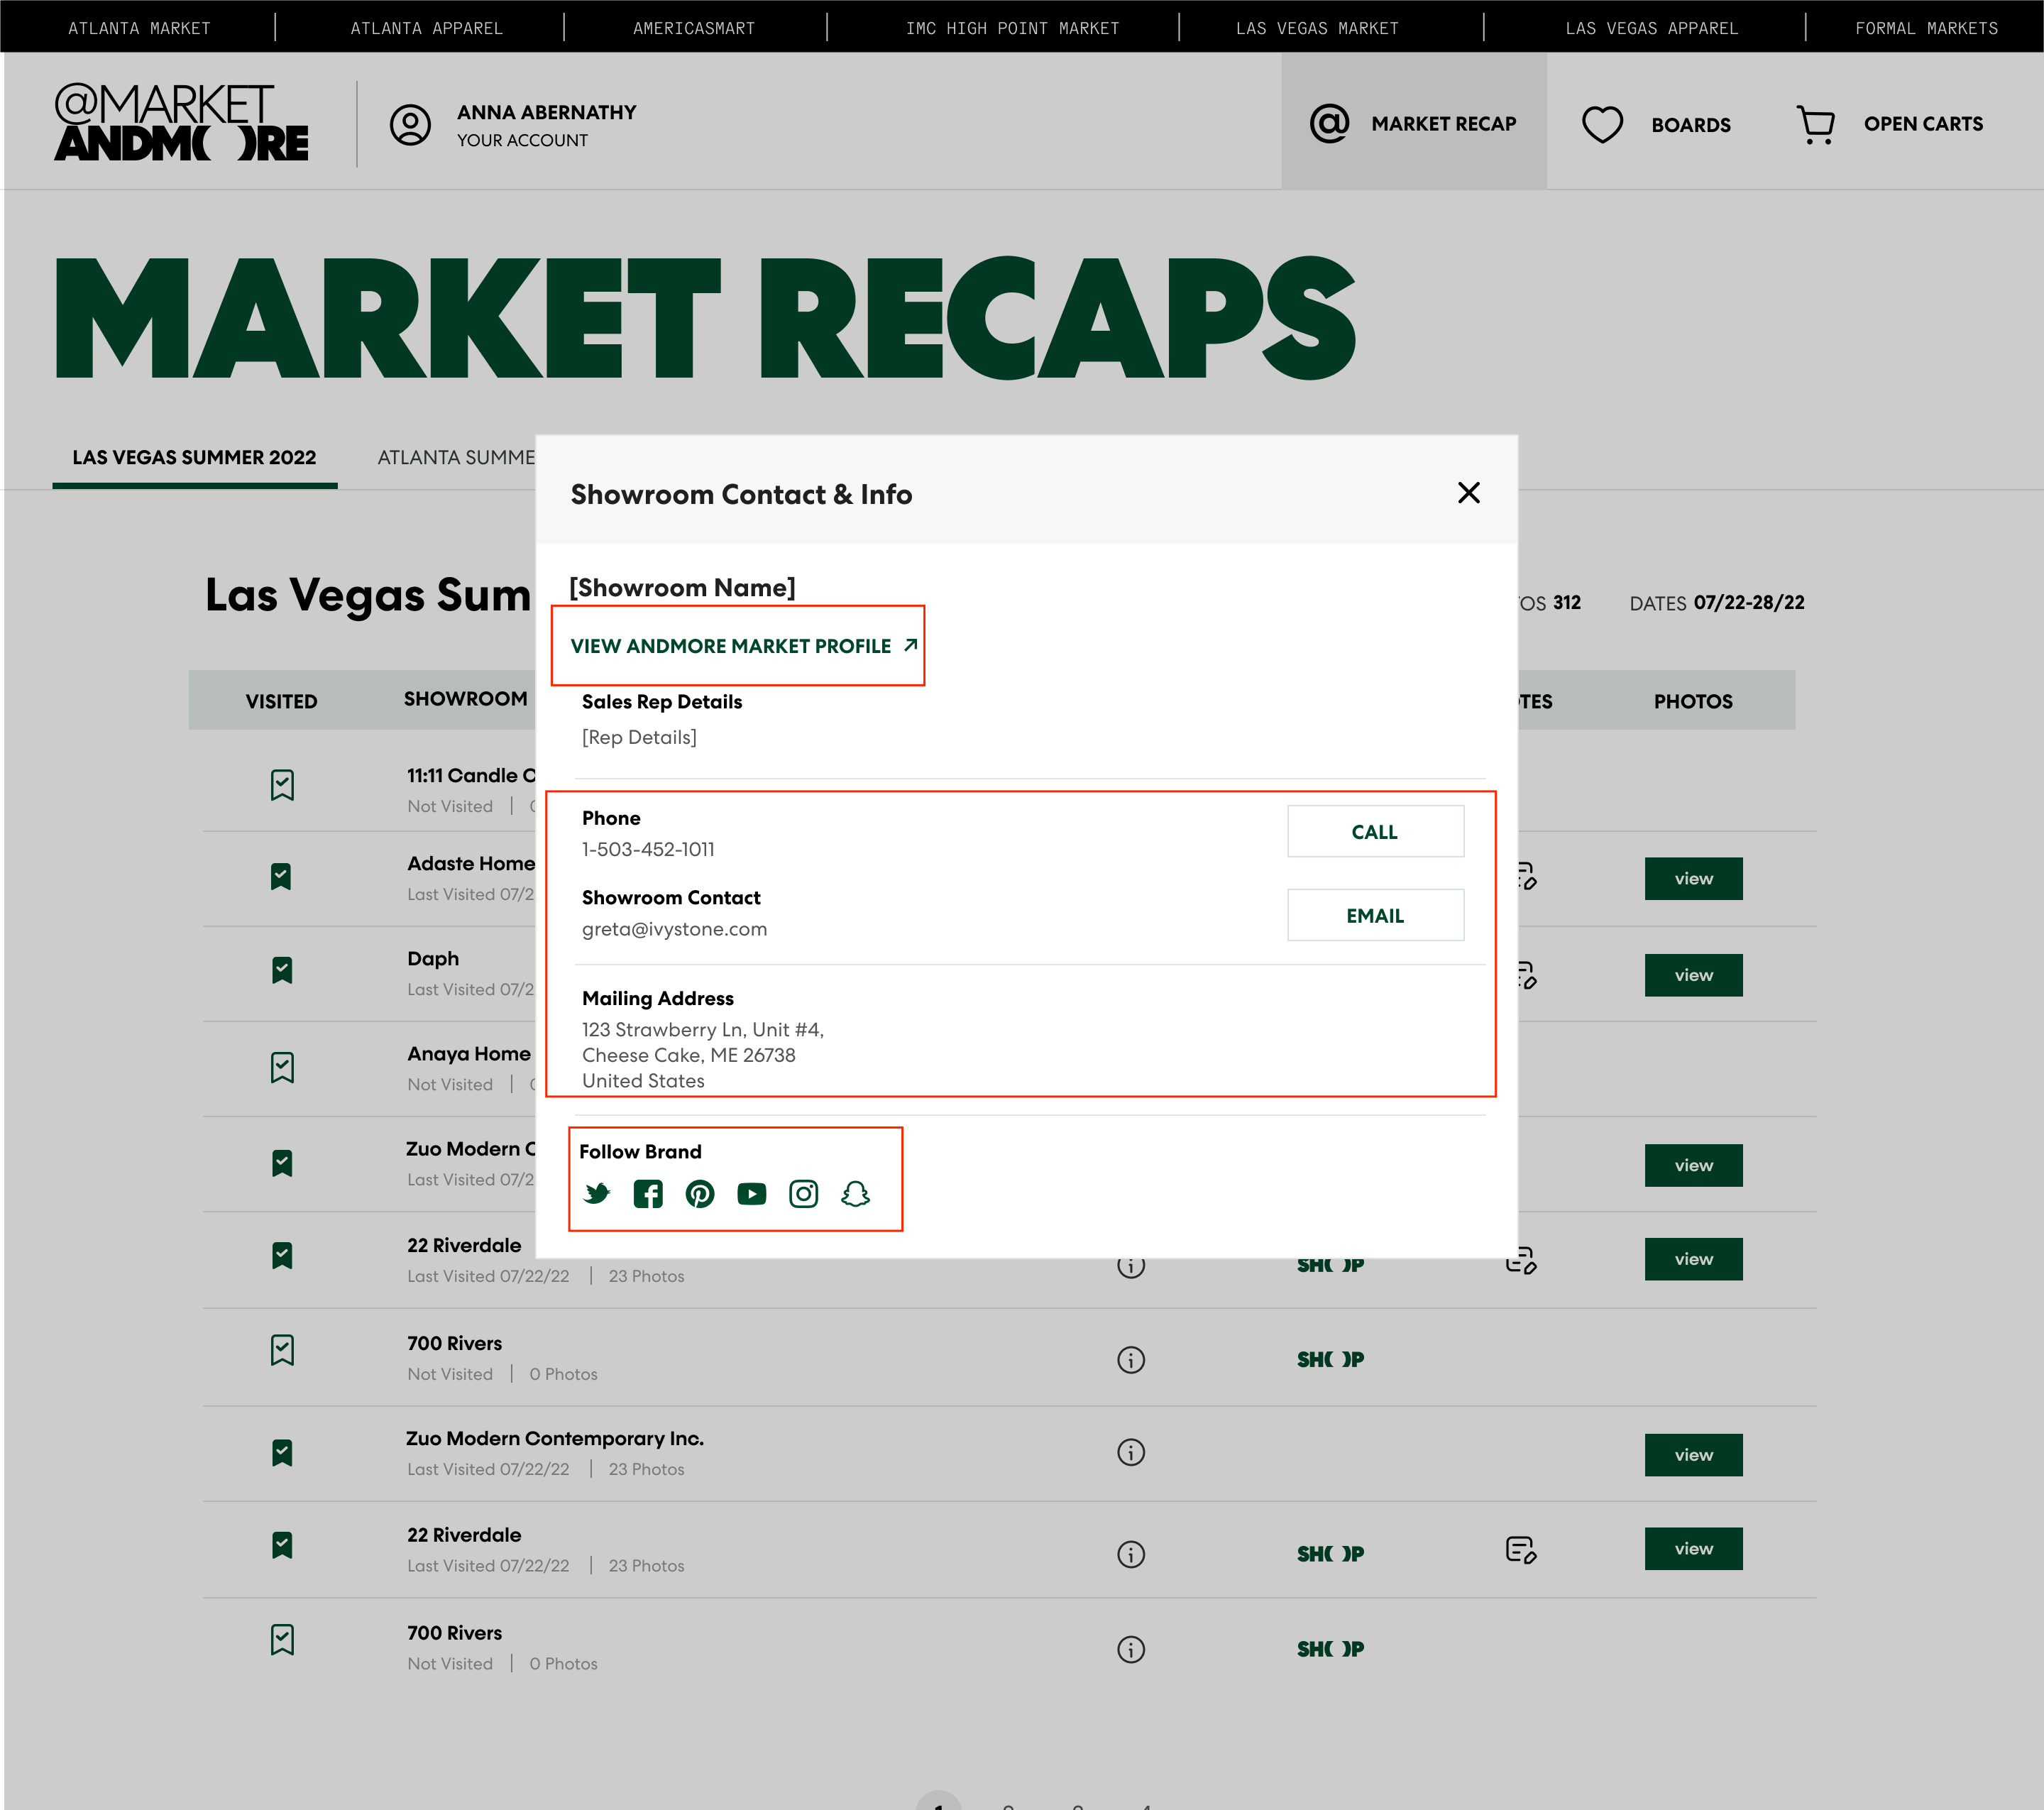Click the Visited column header
The height and width of the screenshot is (1810, 2044).
coord(282,701)
